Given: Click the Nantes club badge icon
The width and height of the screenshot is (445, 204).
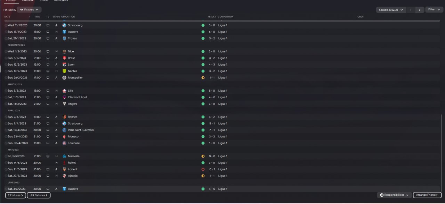Looking at the screenshot, I should pyautogui.click(x=64, y=71).
